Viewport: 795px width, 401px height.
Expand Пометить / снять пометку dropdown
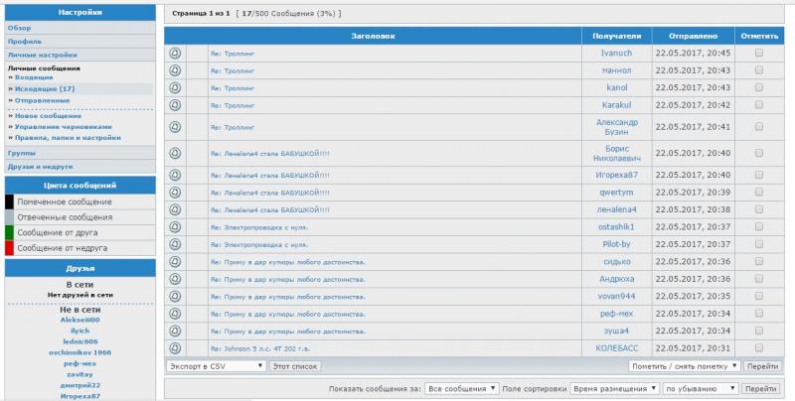click(685, 366)
